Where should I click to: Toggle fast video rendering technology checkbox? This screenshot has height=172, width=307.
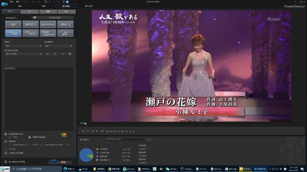coord(6,134)
